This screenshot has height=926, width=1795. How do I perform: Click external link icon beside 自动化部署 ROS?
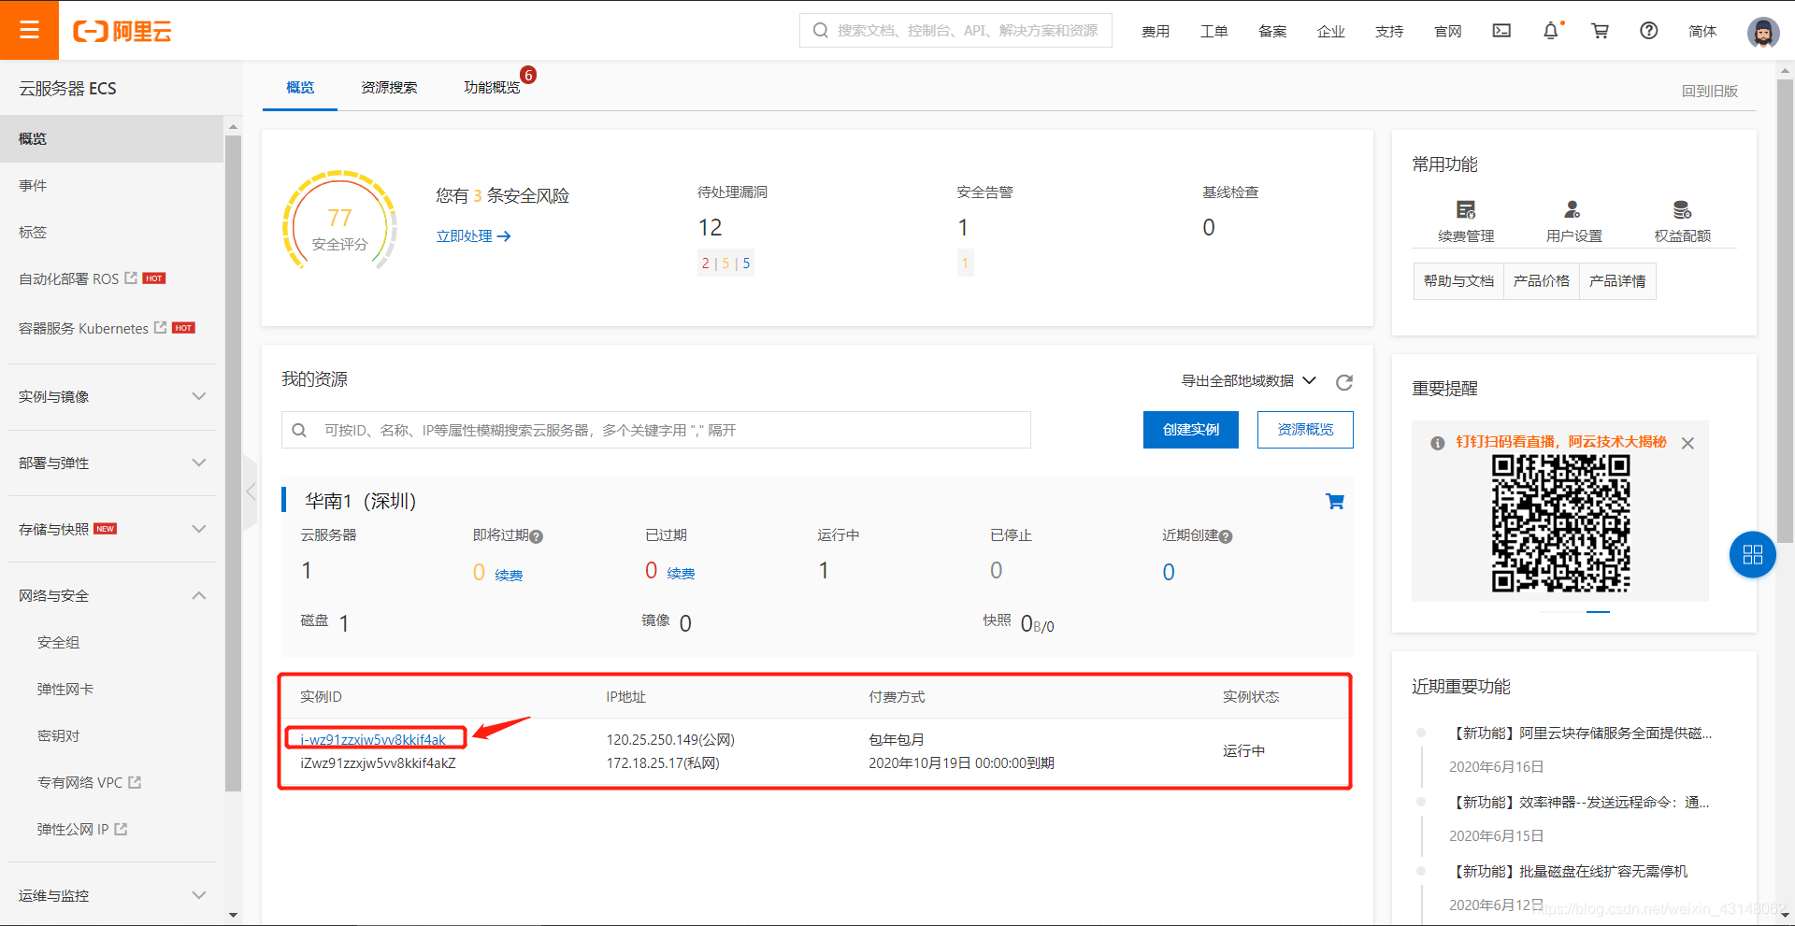click(131, 278)
